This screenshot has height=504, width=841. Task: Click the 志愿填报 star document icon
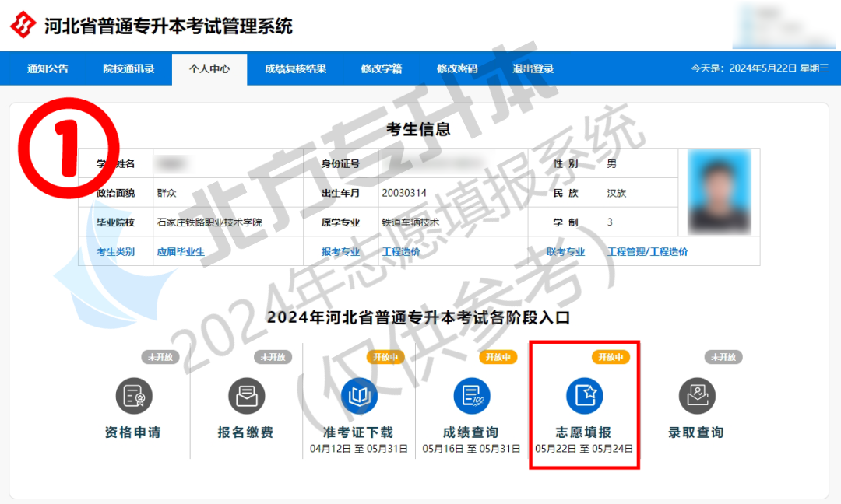pos(584,397)
